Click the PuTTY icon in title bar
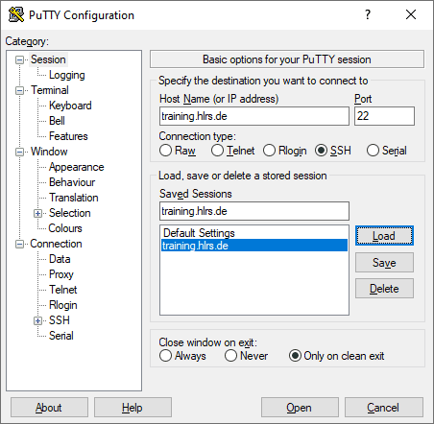This screenshot has width=434, height=424. 16,14
